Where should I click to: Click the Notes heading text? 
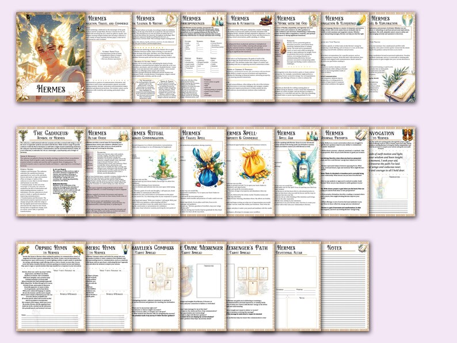pos(334,247)
